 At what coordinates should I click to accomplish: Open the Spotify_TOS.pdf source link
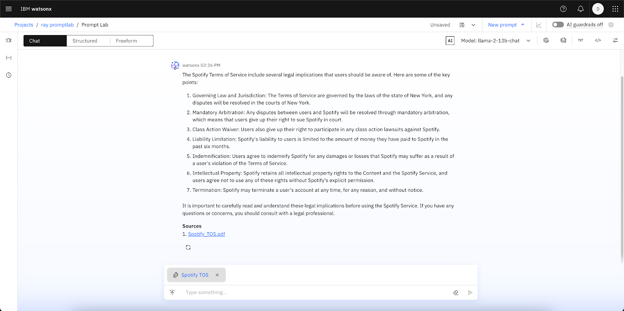click(x=207, y=234)
